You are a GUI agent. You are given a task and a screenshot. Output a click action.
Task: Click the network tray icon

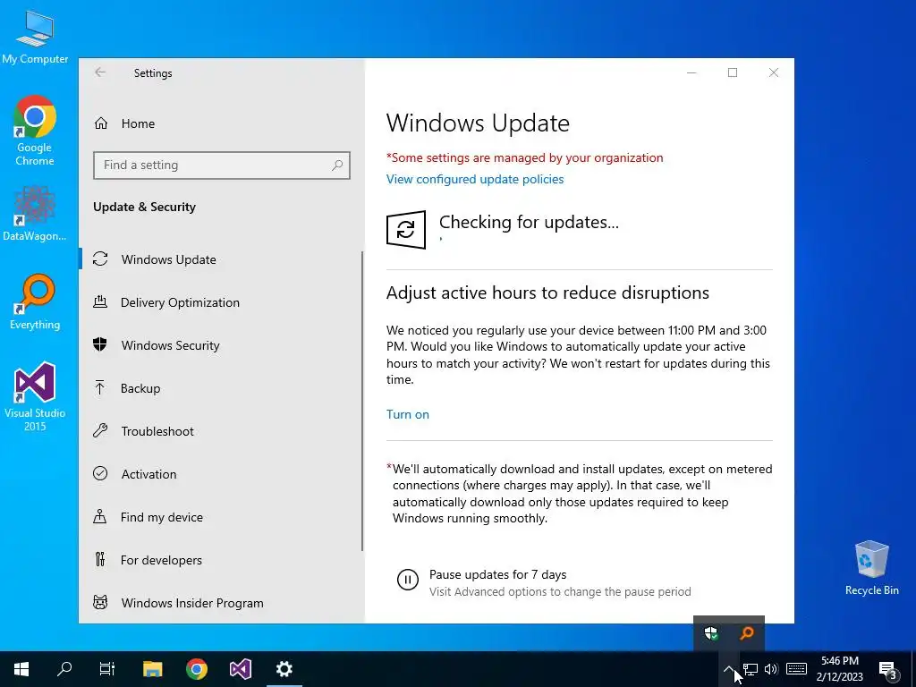tap(751, 669)
